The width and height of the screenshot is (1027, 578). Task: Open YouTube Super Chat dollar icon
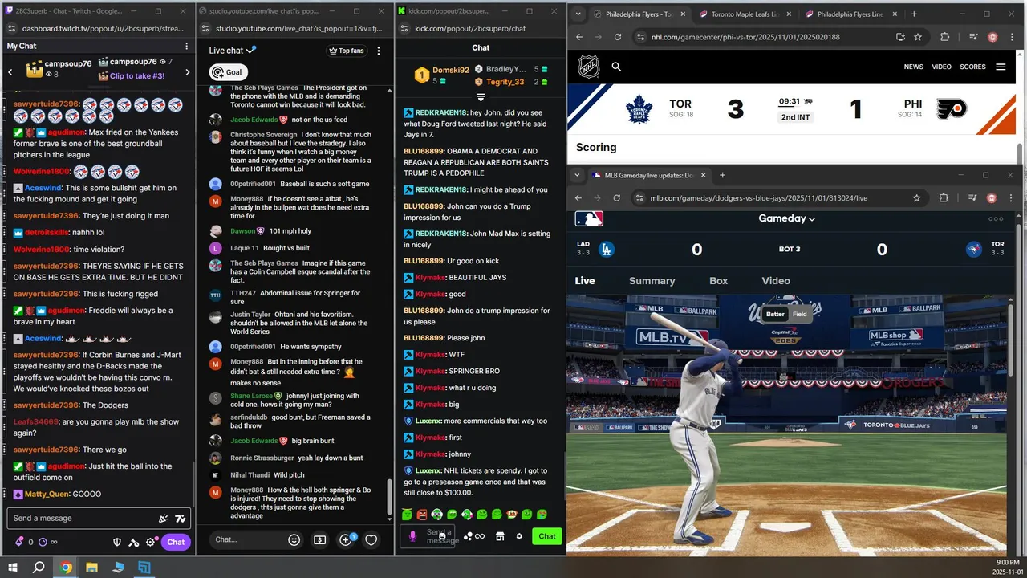coord(319,540)
